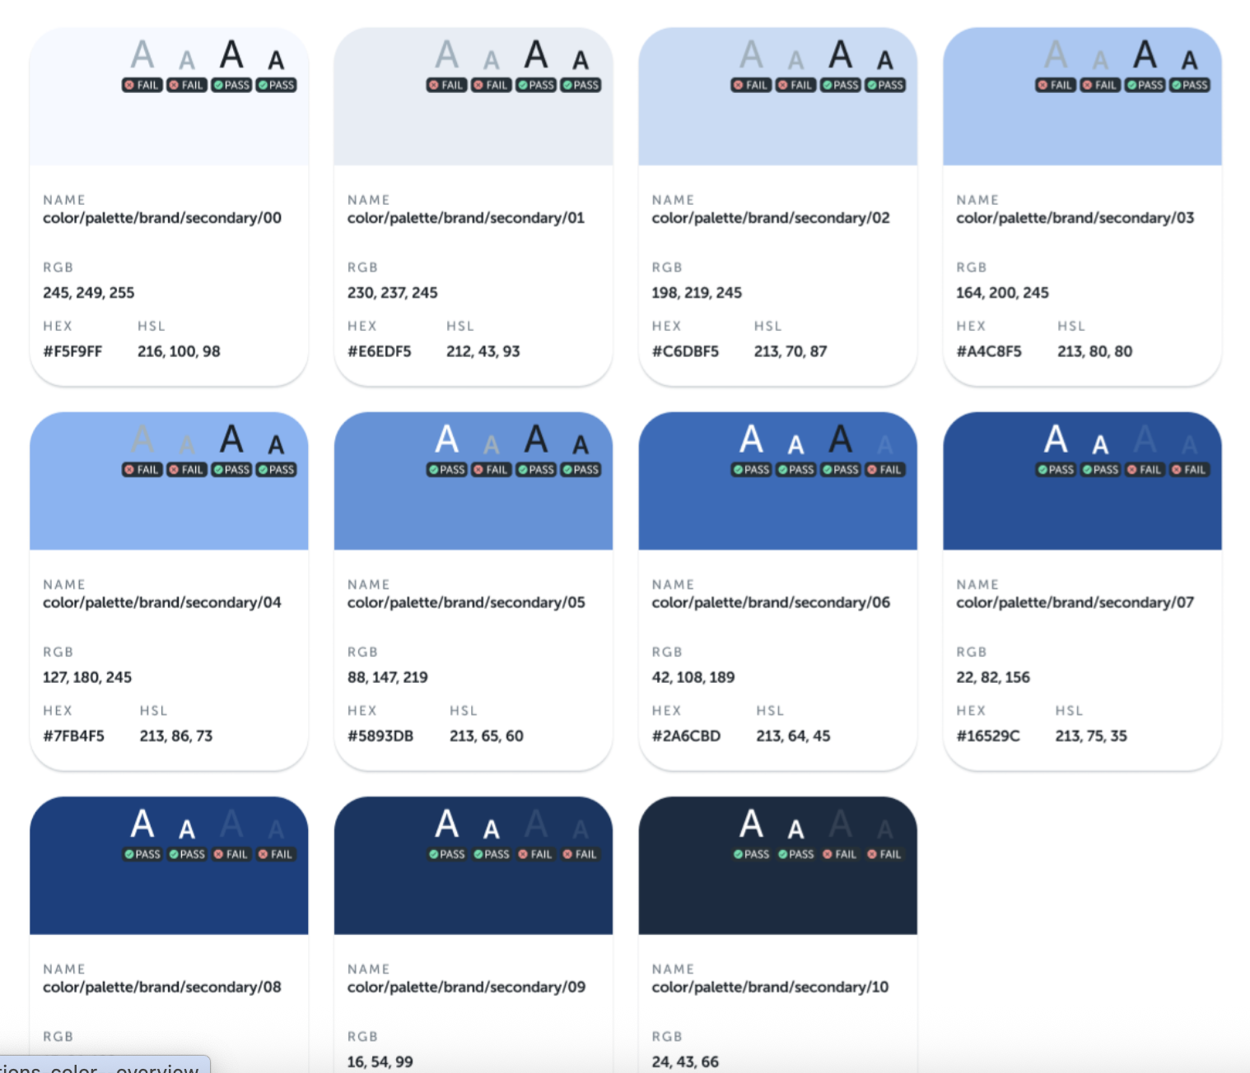Click the color/palette/brand/secondary/10 name text
Screen dimensions: 1250x1073
pos(770,987)
